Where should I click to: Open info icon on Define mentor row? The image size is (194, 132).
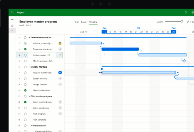coord(49,55)
